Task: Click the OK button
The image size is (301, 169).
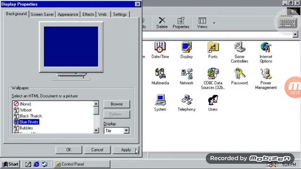Action: (69, 150)
